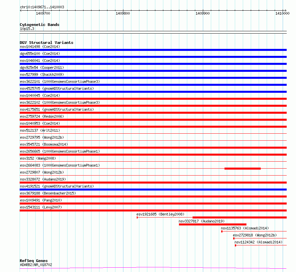Click the thick red segment of esv2664083

pos(242,169)
